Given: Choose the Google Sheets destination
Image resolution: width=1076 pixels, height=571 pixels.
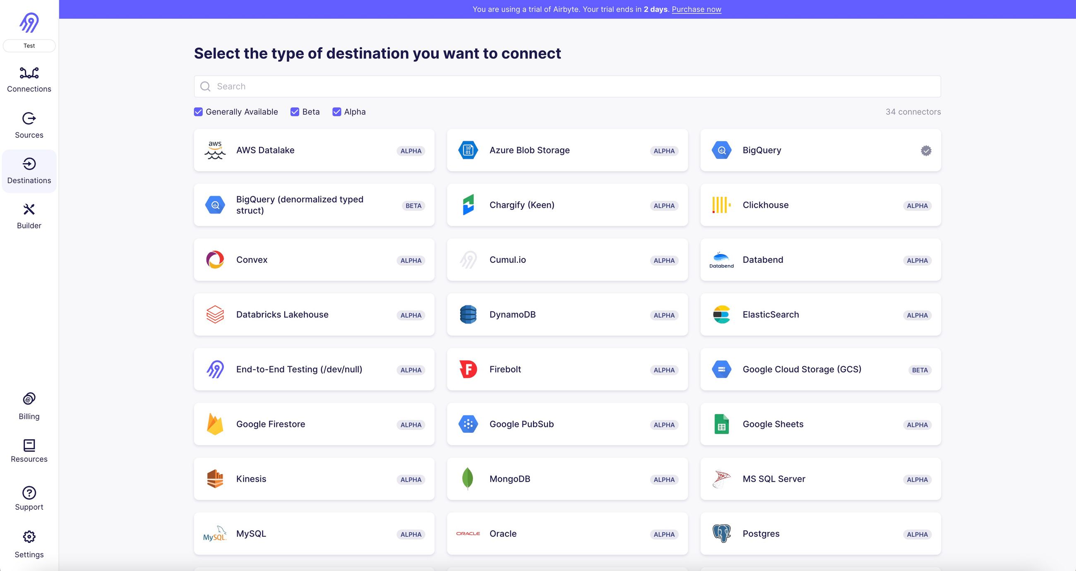Looking at the screenshot, I should coord(820,424).
